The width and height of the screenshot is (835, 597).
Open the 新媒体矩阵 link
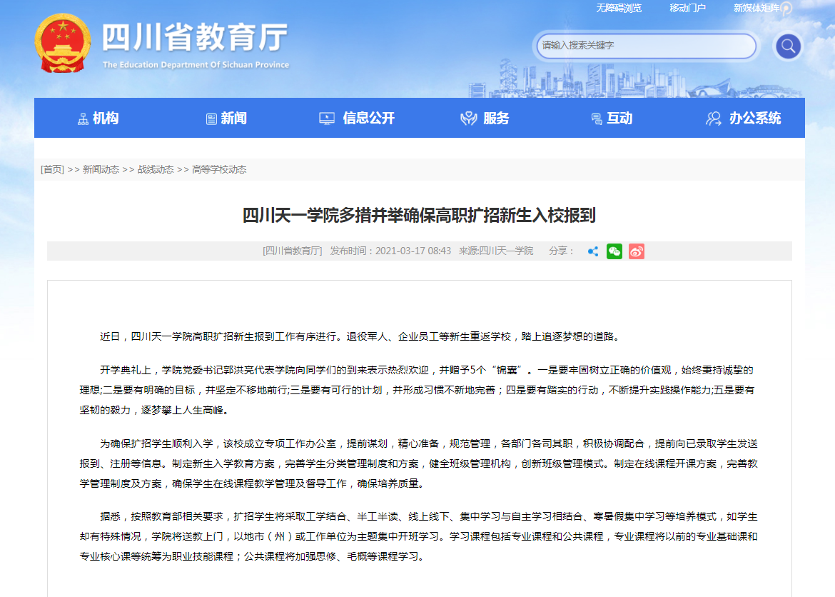click(x=756, y=8)
